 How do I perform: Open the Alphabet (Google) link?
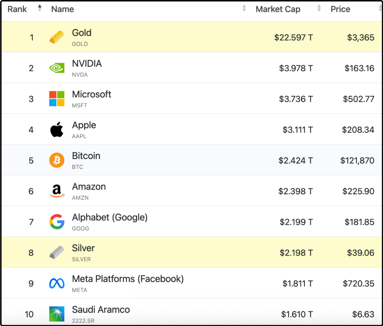(110, 218)
